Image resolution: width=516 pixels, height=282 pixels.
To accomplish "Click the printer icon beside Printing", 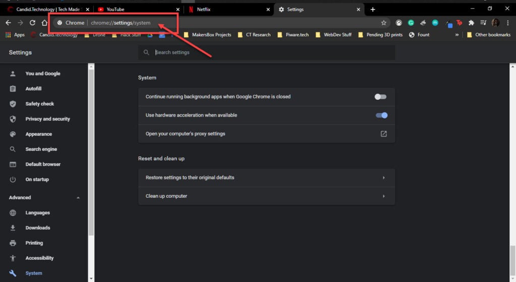I will [x=13, y=243].
